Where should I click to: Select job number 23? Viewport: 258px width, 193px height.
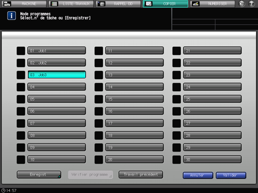(x=212, y=75)
